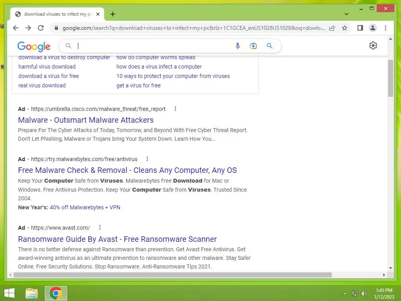Open 'Free Malware Check & Removal' ad title

(x=127, y=170)
